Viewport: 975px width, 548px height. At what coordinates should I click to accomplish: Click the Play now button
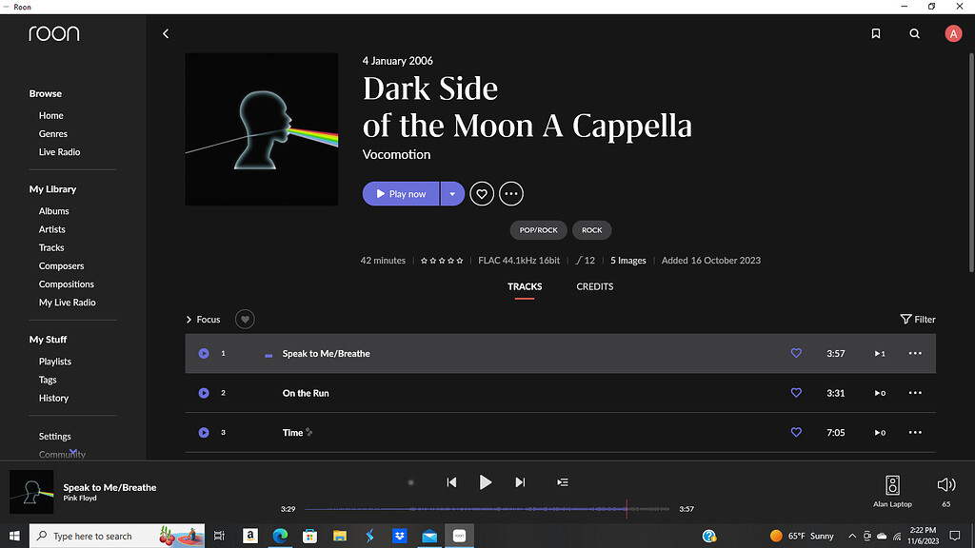click(x=401, y=193)
